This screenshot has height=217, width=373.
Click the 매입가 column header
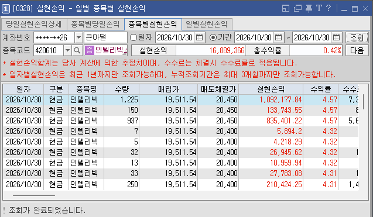[x=169, y=89]
